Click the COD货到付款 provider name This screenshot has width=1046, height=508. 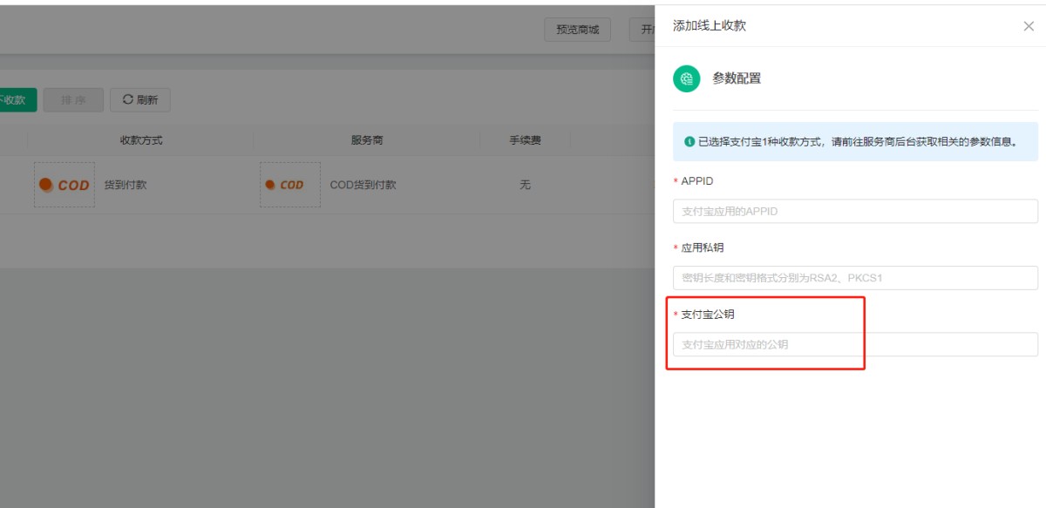(x=363, y=185)
